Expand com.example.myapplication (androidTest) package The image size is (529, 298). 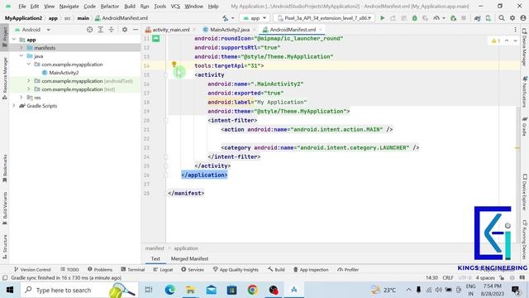click(x=29, y=81)
